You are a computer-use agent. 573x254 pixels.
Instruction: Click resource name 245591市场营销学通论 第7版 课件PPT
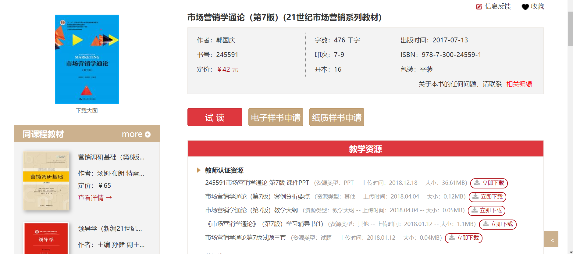(x=257, y=183)
